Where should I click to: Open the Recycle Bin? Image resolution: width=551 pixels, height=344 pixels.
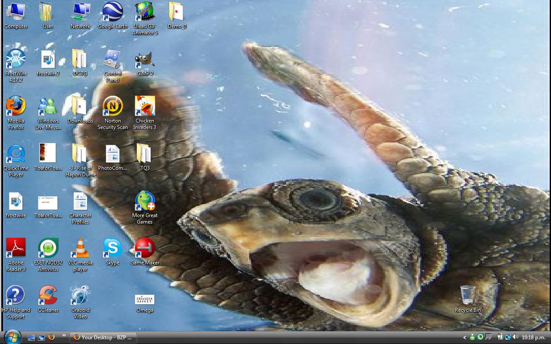click(x=468, y=297)
